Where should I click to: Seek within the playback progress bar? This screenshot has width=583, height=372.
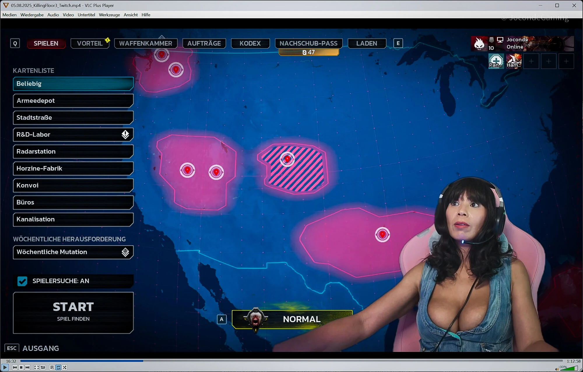click(x=291, y=361)
